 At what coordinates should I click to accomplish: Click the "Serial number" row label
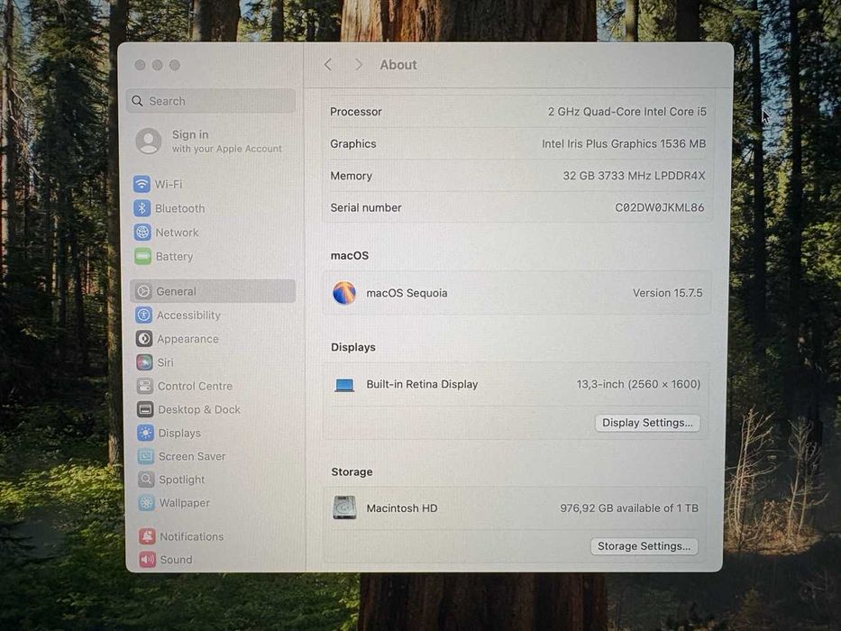point(366,207)
